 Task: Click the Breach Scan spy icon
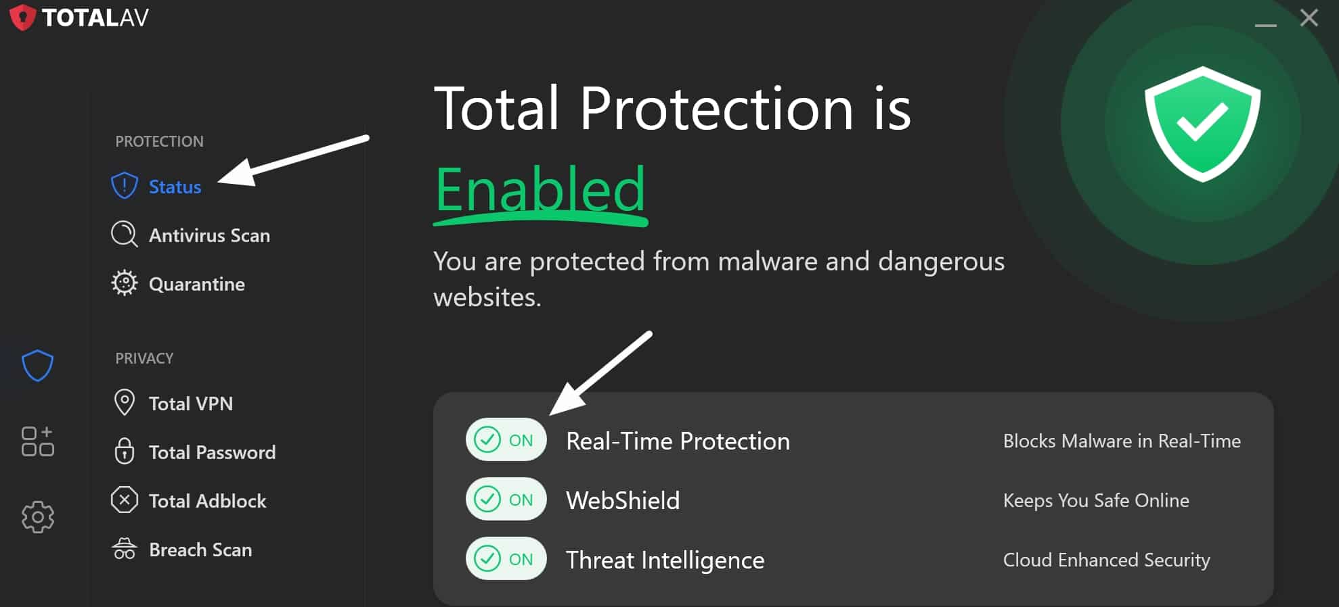click(x=125, y=549)
